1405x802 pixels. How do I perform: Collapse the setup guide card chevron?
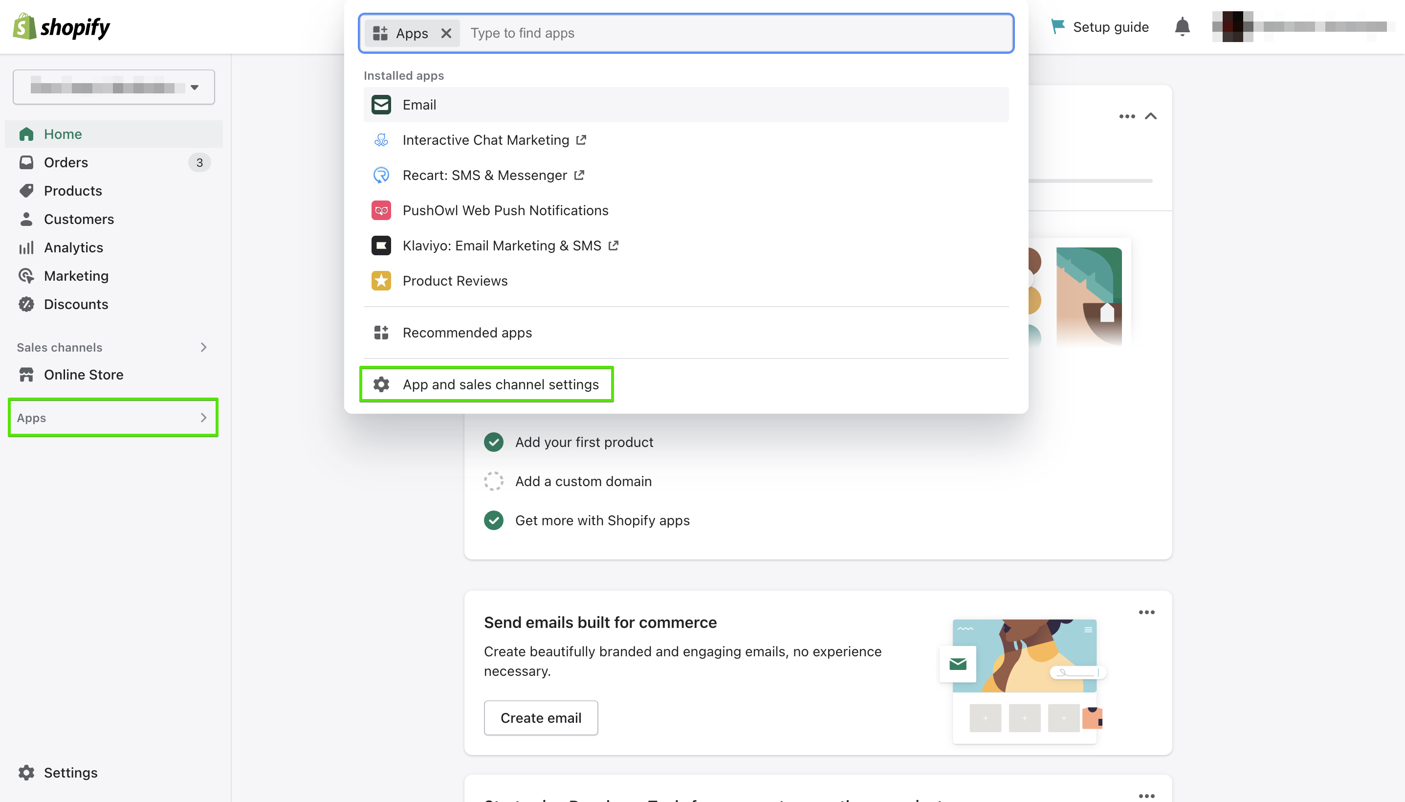click(1151, 116)
